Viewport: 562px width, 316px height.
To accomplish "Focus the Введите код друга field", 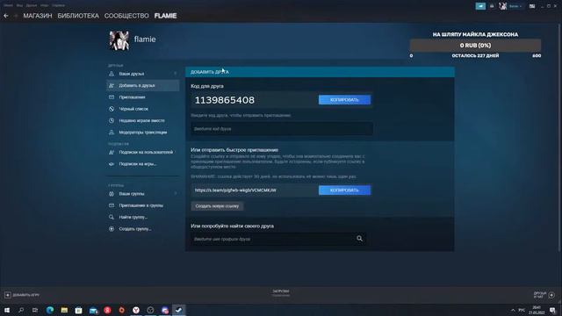I will [x=282, y=129].
